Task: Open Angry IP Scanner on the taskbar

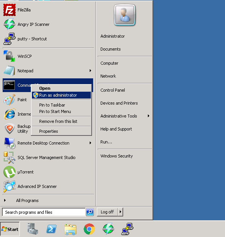Action: (x=108, y=229)
